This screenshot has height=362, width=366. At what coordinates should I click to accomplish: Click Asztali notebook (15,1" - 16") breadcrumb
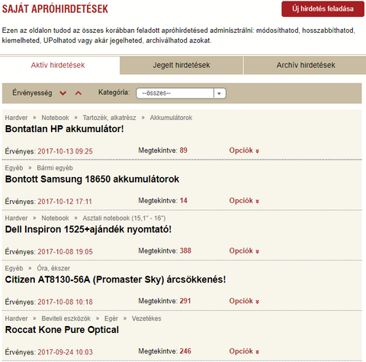(x=124, y=218)
